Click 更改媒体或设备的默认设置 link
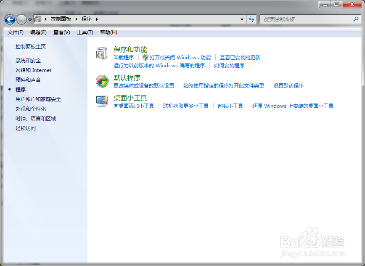 pos(144,86)
